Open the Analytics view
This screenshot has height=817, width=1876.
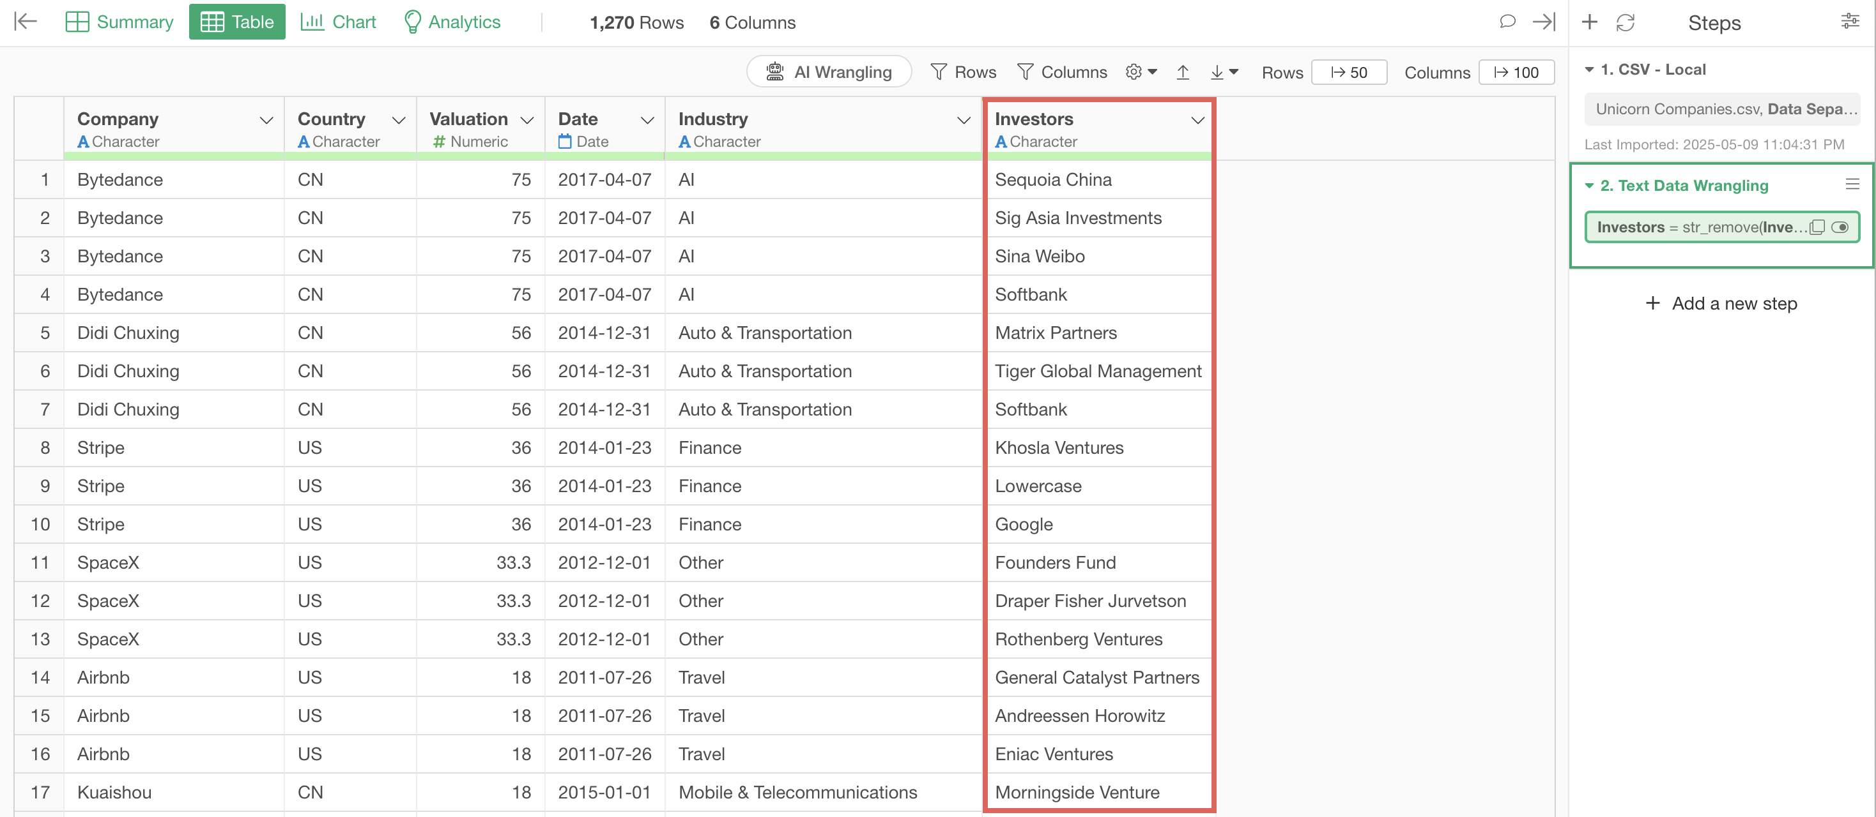pos(452,22)
